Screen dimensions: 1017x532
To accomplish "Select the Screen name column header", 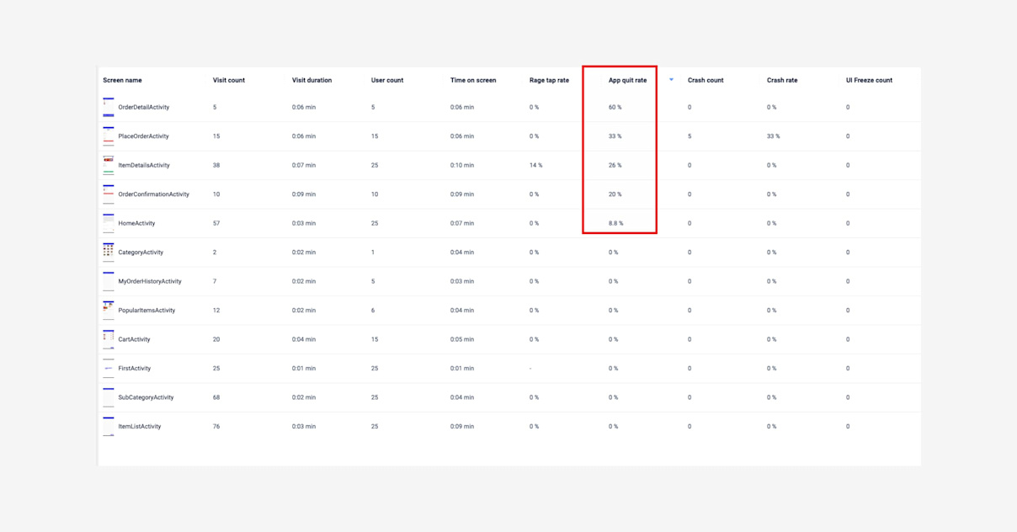I will point(122,80).
